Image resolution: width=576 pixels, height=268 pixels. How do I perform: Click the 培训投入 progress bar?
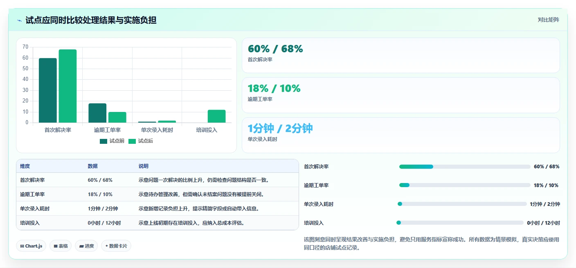(x=460, y=223)
